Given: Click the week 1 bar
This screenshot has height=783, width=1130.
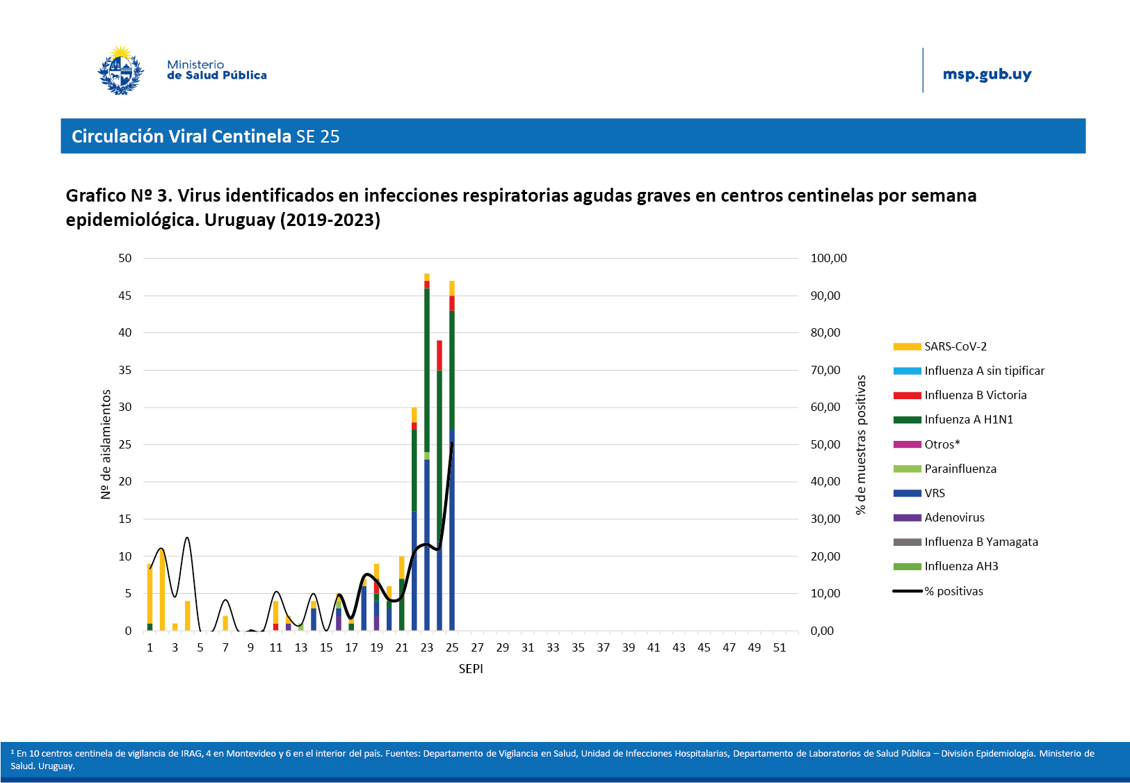Looking at the screenshot, I should (150, 597).
